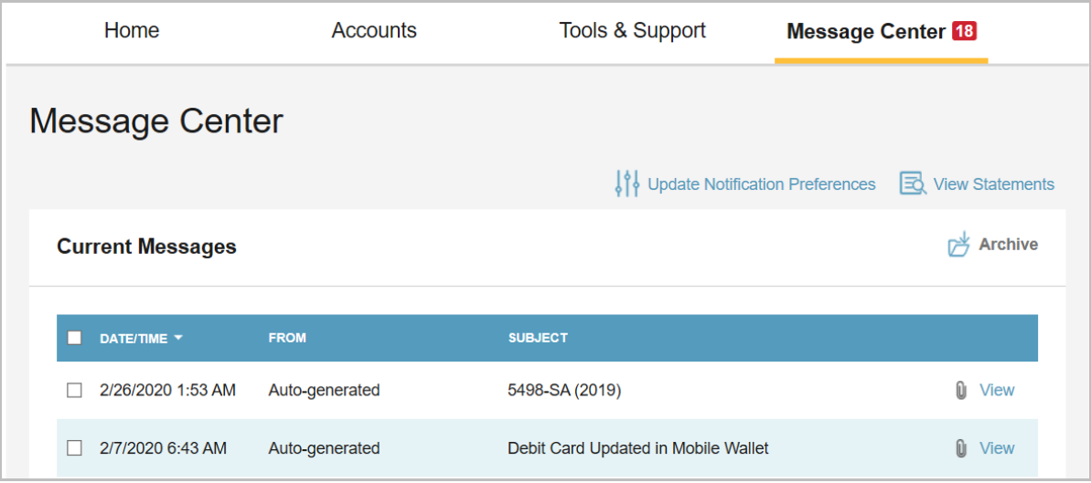Sort messages by the DATE/TIME column header
1091x483 pixels.
pos(134,338)
